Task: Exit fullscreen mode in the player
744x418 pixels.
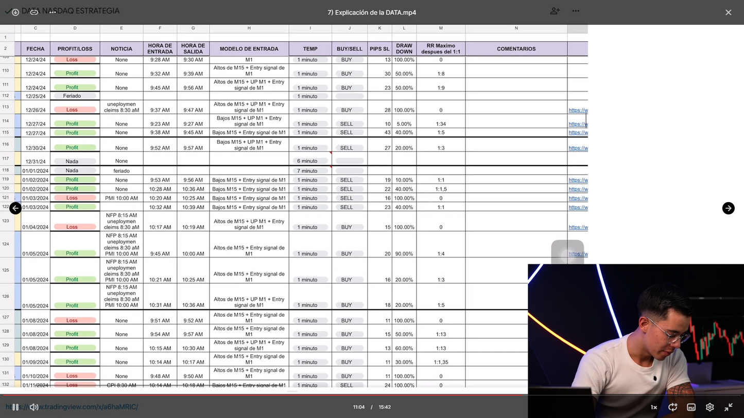Action: click(x=728, y=407)
